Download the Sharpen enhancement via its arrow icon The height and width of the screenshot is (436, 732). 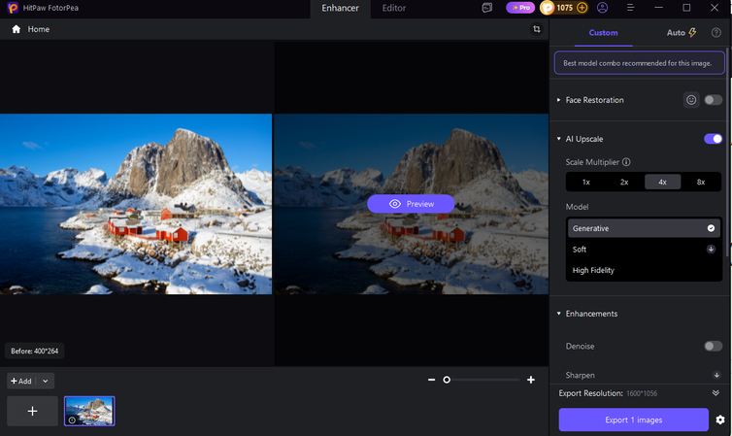click(x=716, y=375)
